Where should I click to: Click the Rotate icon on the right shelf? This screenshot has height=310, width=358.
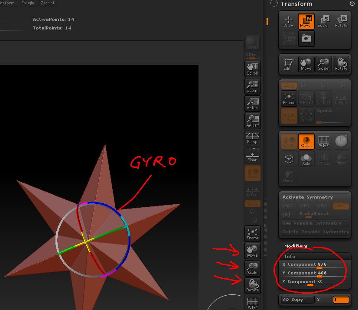[x=253, y=286]
